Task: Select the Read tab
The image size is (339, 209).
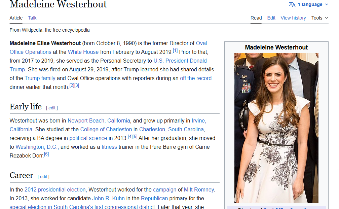Action: 256,18
